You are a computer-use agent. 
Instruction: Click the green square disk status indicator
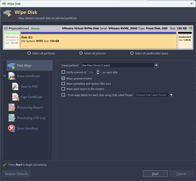pos(190,28)
